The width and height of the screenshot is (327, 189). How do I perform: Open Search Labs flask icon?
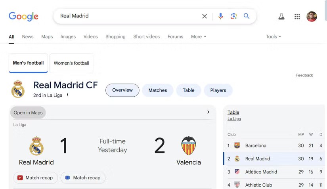(281, 17)
